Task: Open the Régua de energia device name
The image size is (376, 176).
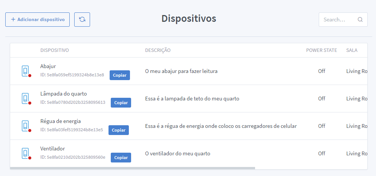Action: coord(60,121)
